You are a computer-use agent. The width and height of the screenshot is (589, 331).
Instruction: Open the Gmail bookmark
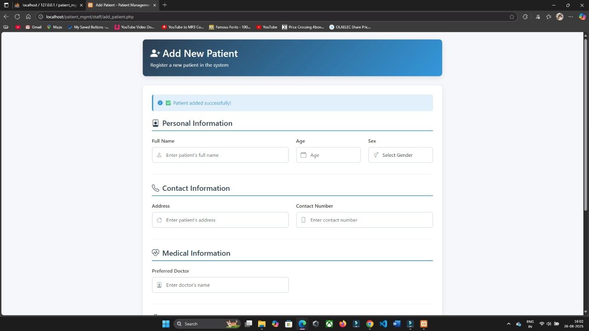[x=33, y=27]
